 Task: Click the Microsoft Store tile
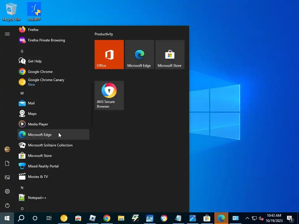(x=170, y=55)
